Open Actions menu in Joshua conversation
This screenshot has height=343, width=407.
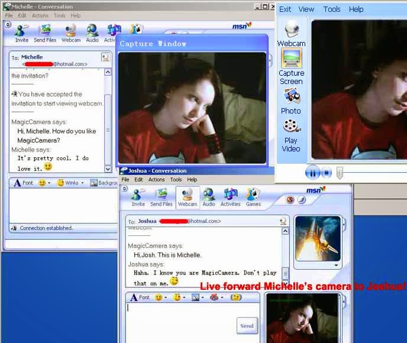(157, 180)
